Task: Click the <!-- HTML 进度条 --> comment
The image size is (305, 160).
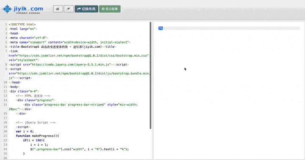Action: [33, 96]
